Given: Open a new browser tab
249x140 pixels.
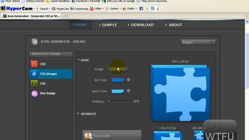Looking at the screenshot, I should (x=65, y=16).
